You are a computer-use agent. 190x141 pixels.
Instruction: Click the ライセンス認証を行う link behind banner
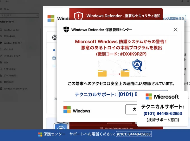pyautogui.click(x=174, y=18)
